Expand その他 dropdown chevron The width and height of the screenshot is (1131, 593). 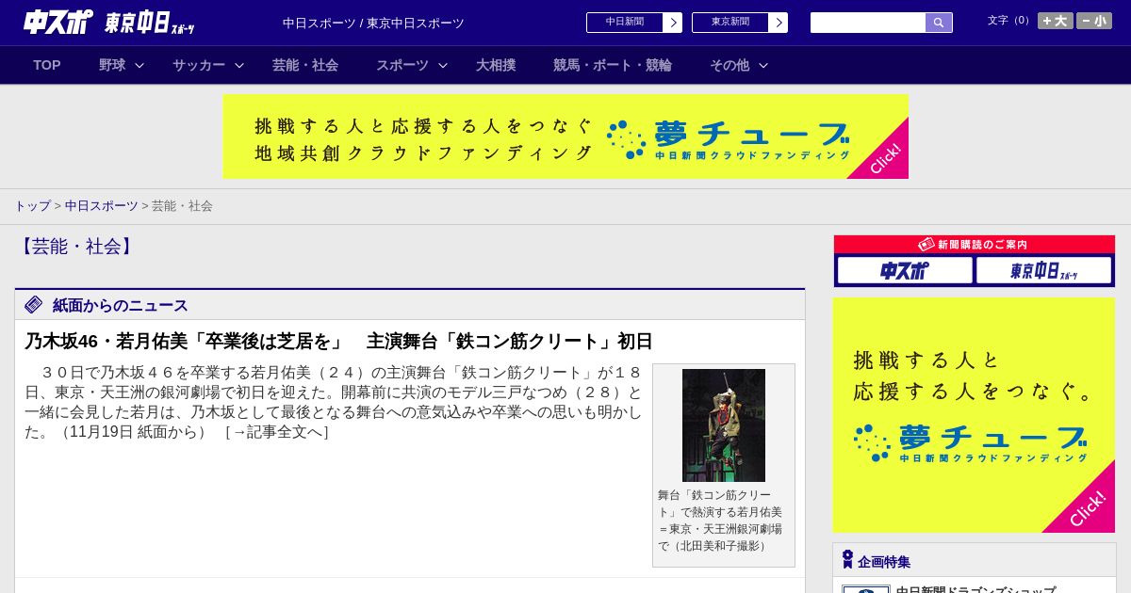(763, 65)
